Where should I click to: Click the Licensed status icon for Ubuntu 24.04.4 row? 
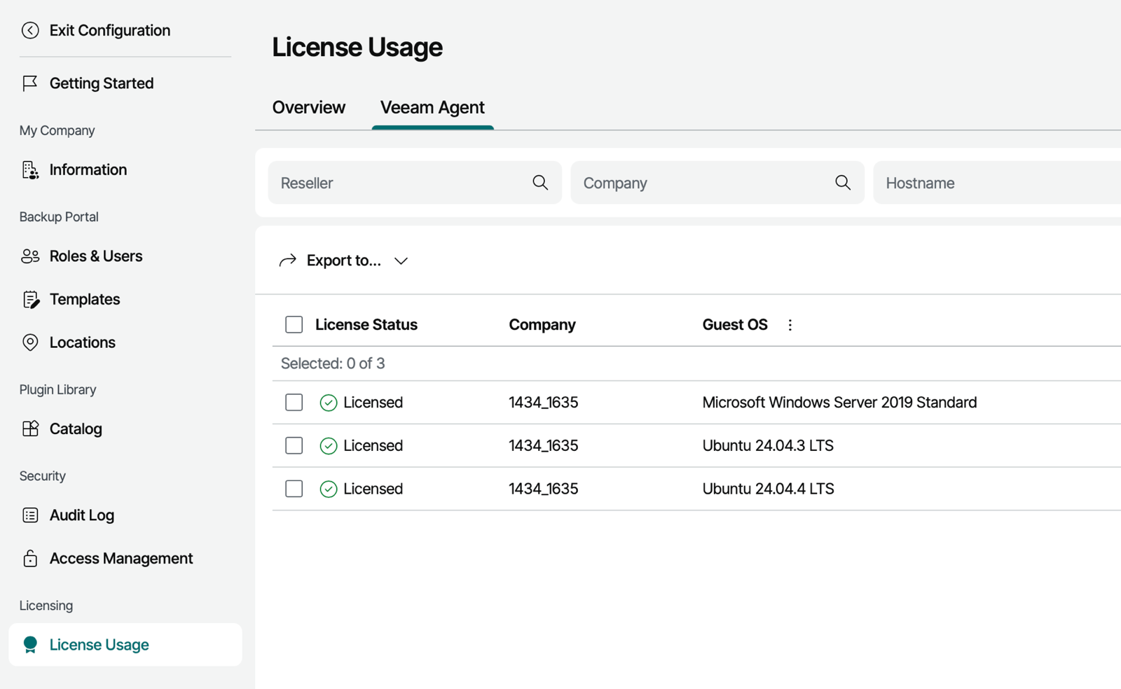point(329,489)
